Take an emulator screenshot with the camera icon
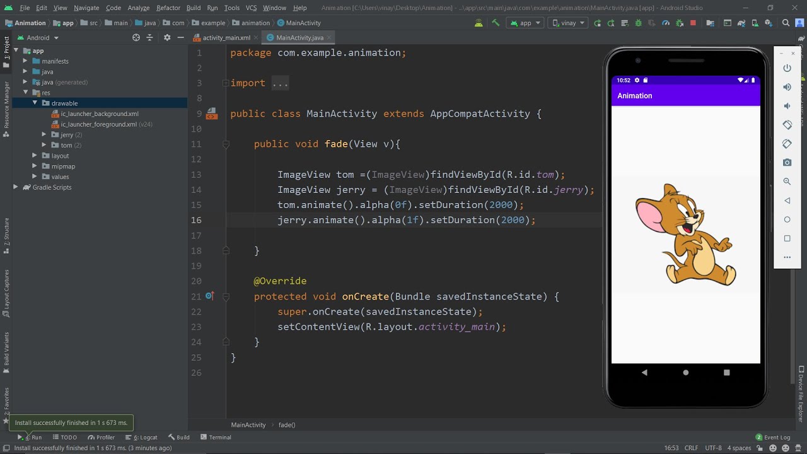This screenshot has width=807, height=454. (787, 163)
